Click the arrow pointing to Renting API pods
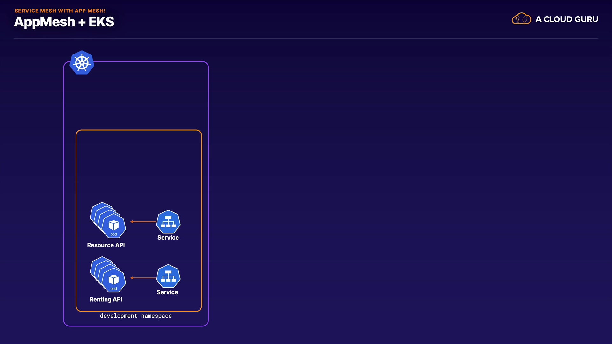612x344 pixels. [143, 278]
